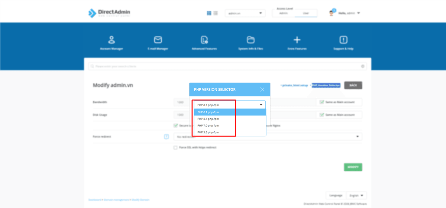Open the Support & Help icon

343,40
